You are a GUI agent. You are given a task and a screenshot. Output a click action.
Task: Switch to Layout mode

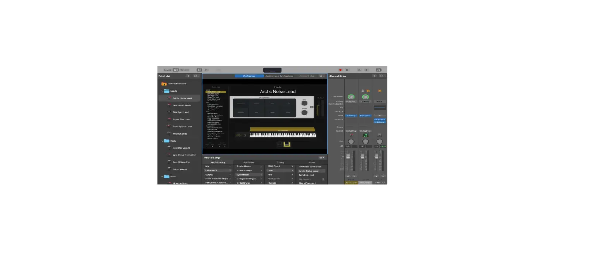coord(168,70)
